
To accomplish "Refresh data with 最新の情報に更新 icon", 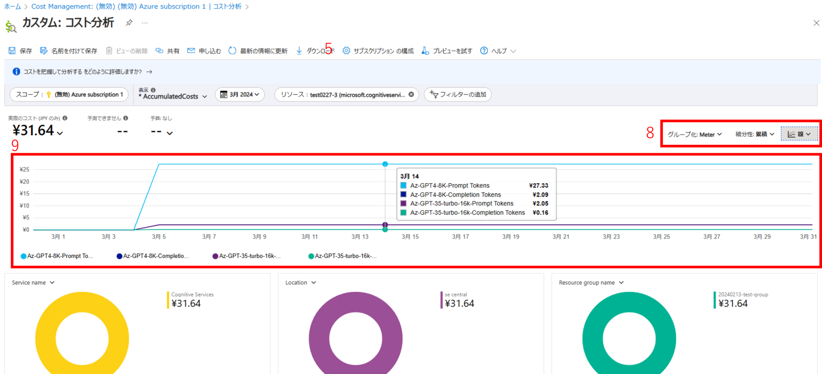I will (232, 51).
